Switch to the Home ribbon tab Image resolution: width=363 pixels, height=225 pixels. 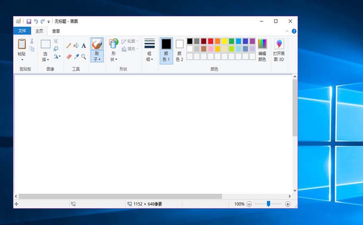click(x=39, y=31)
